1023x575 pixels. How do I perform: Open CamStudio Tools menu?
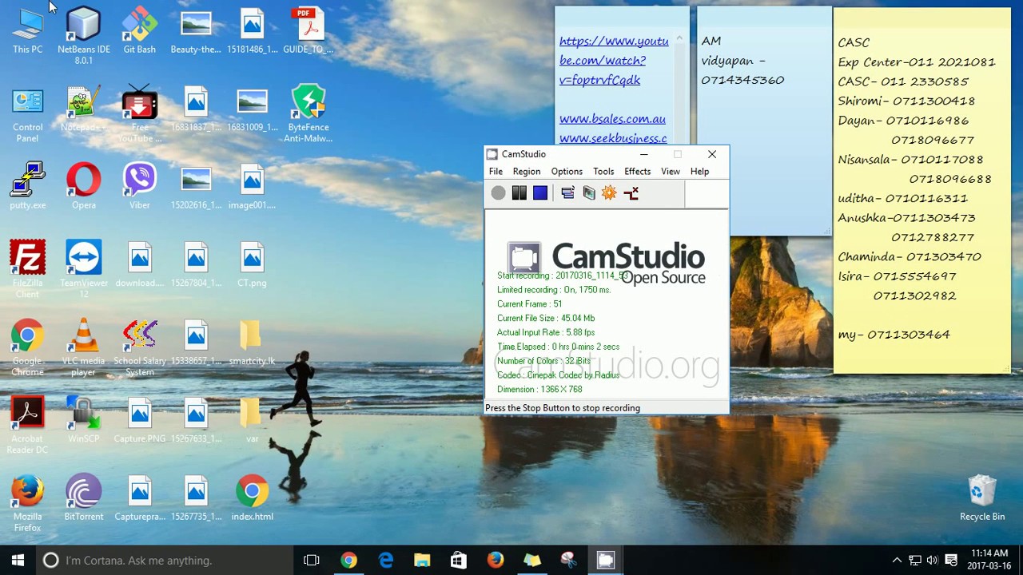pyautogui.click(x=603, y=172)
